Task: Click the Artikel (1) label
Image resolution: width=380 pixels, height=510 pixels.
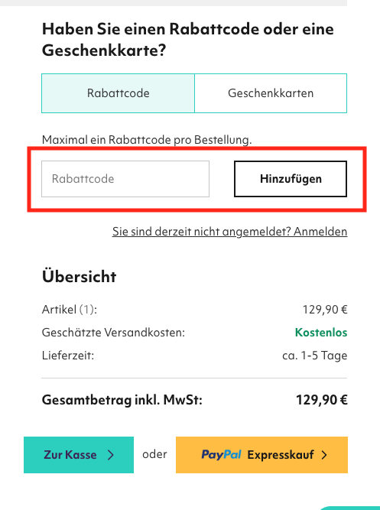Action: tap(70, 310)
